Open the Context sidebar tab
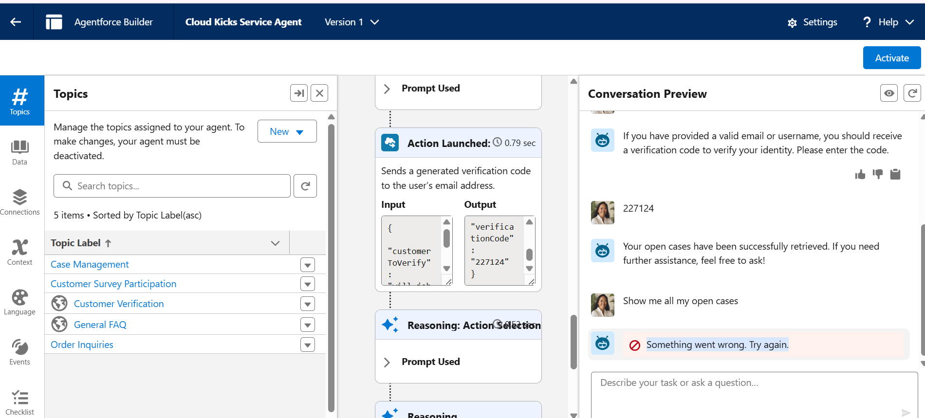This screenshot has height=418, width=925. tap(19, 253)
